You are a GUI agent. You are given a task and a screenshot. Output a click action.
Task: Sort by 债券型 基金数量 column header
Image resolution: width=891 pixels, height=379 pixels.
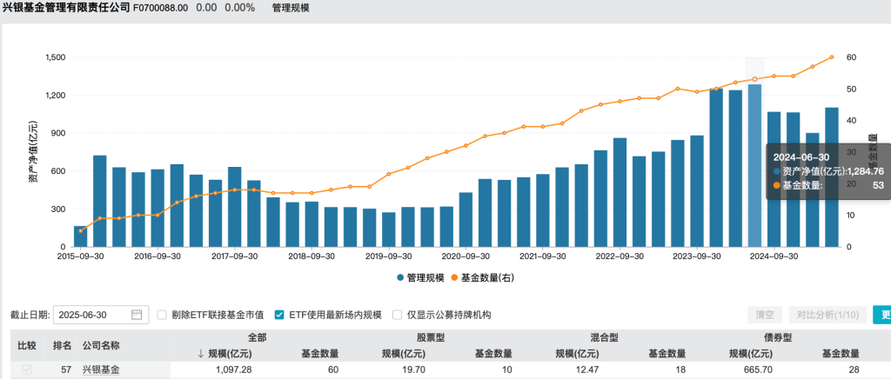pyautogui.click(x=840, y=354)
